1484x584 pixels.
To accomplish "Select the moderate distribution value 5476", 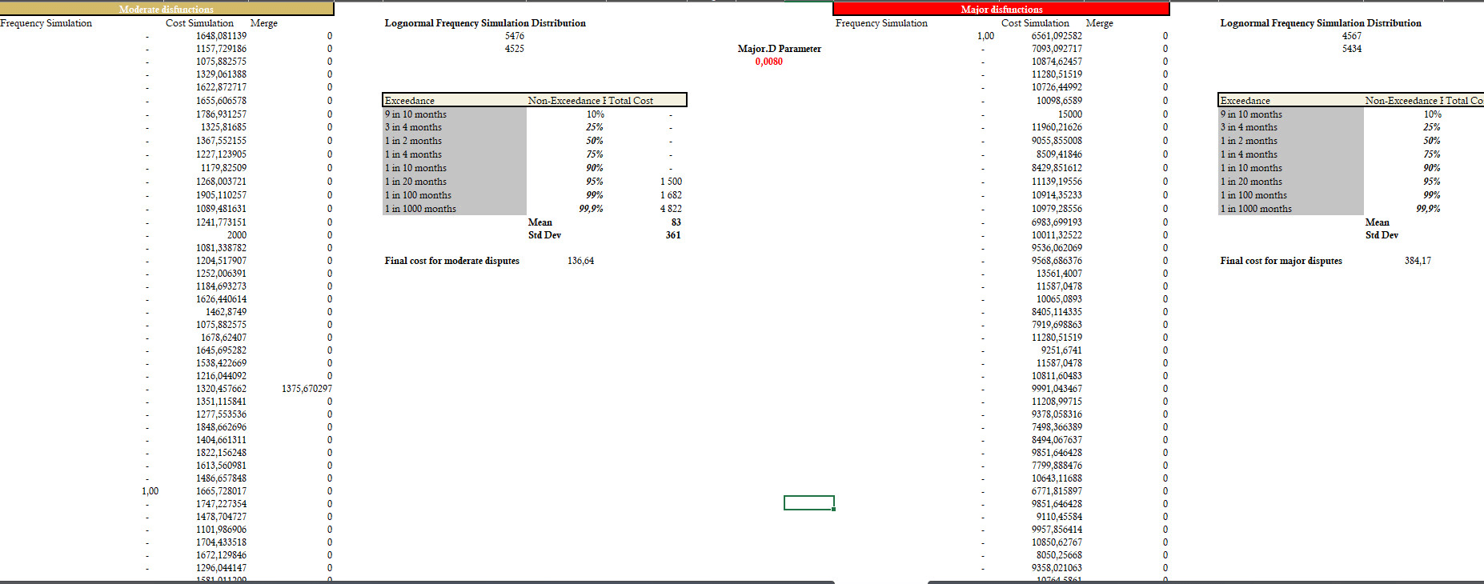I will pyautogui.click(x=515, y=36).
